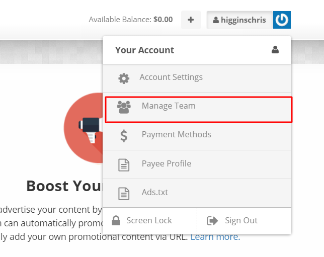This screenshot has height=257, width=324.
Task: Open the higginschris user dropdown
Action: click(239, 20)
